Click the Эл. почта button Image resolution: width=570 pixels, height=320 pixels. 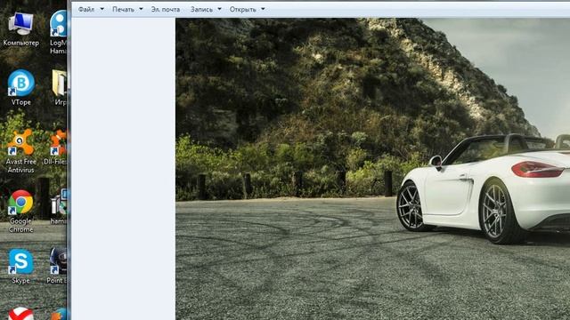[x=166, y=10]
